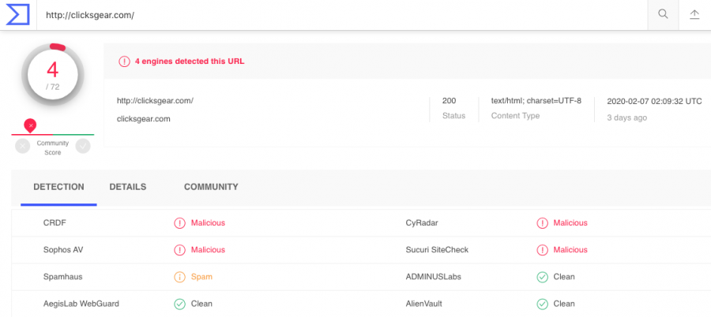
Task: Click the Spamhaus engine name
Action: (x=63, y=277)
